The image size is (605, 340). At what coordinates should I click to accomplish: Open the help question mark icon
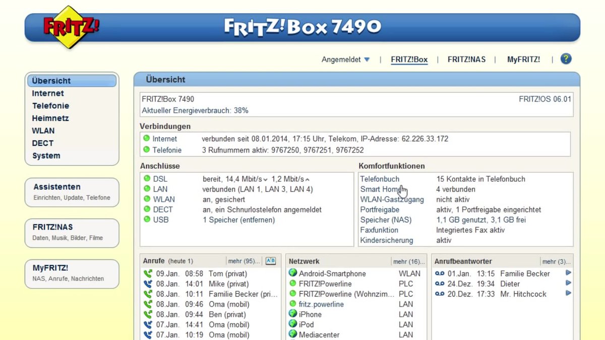(x=566, y=59)
